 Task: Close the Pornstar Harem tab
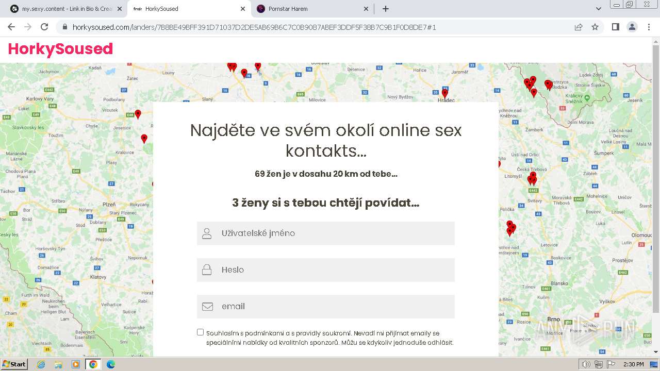click(x=366, y=9)
